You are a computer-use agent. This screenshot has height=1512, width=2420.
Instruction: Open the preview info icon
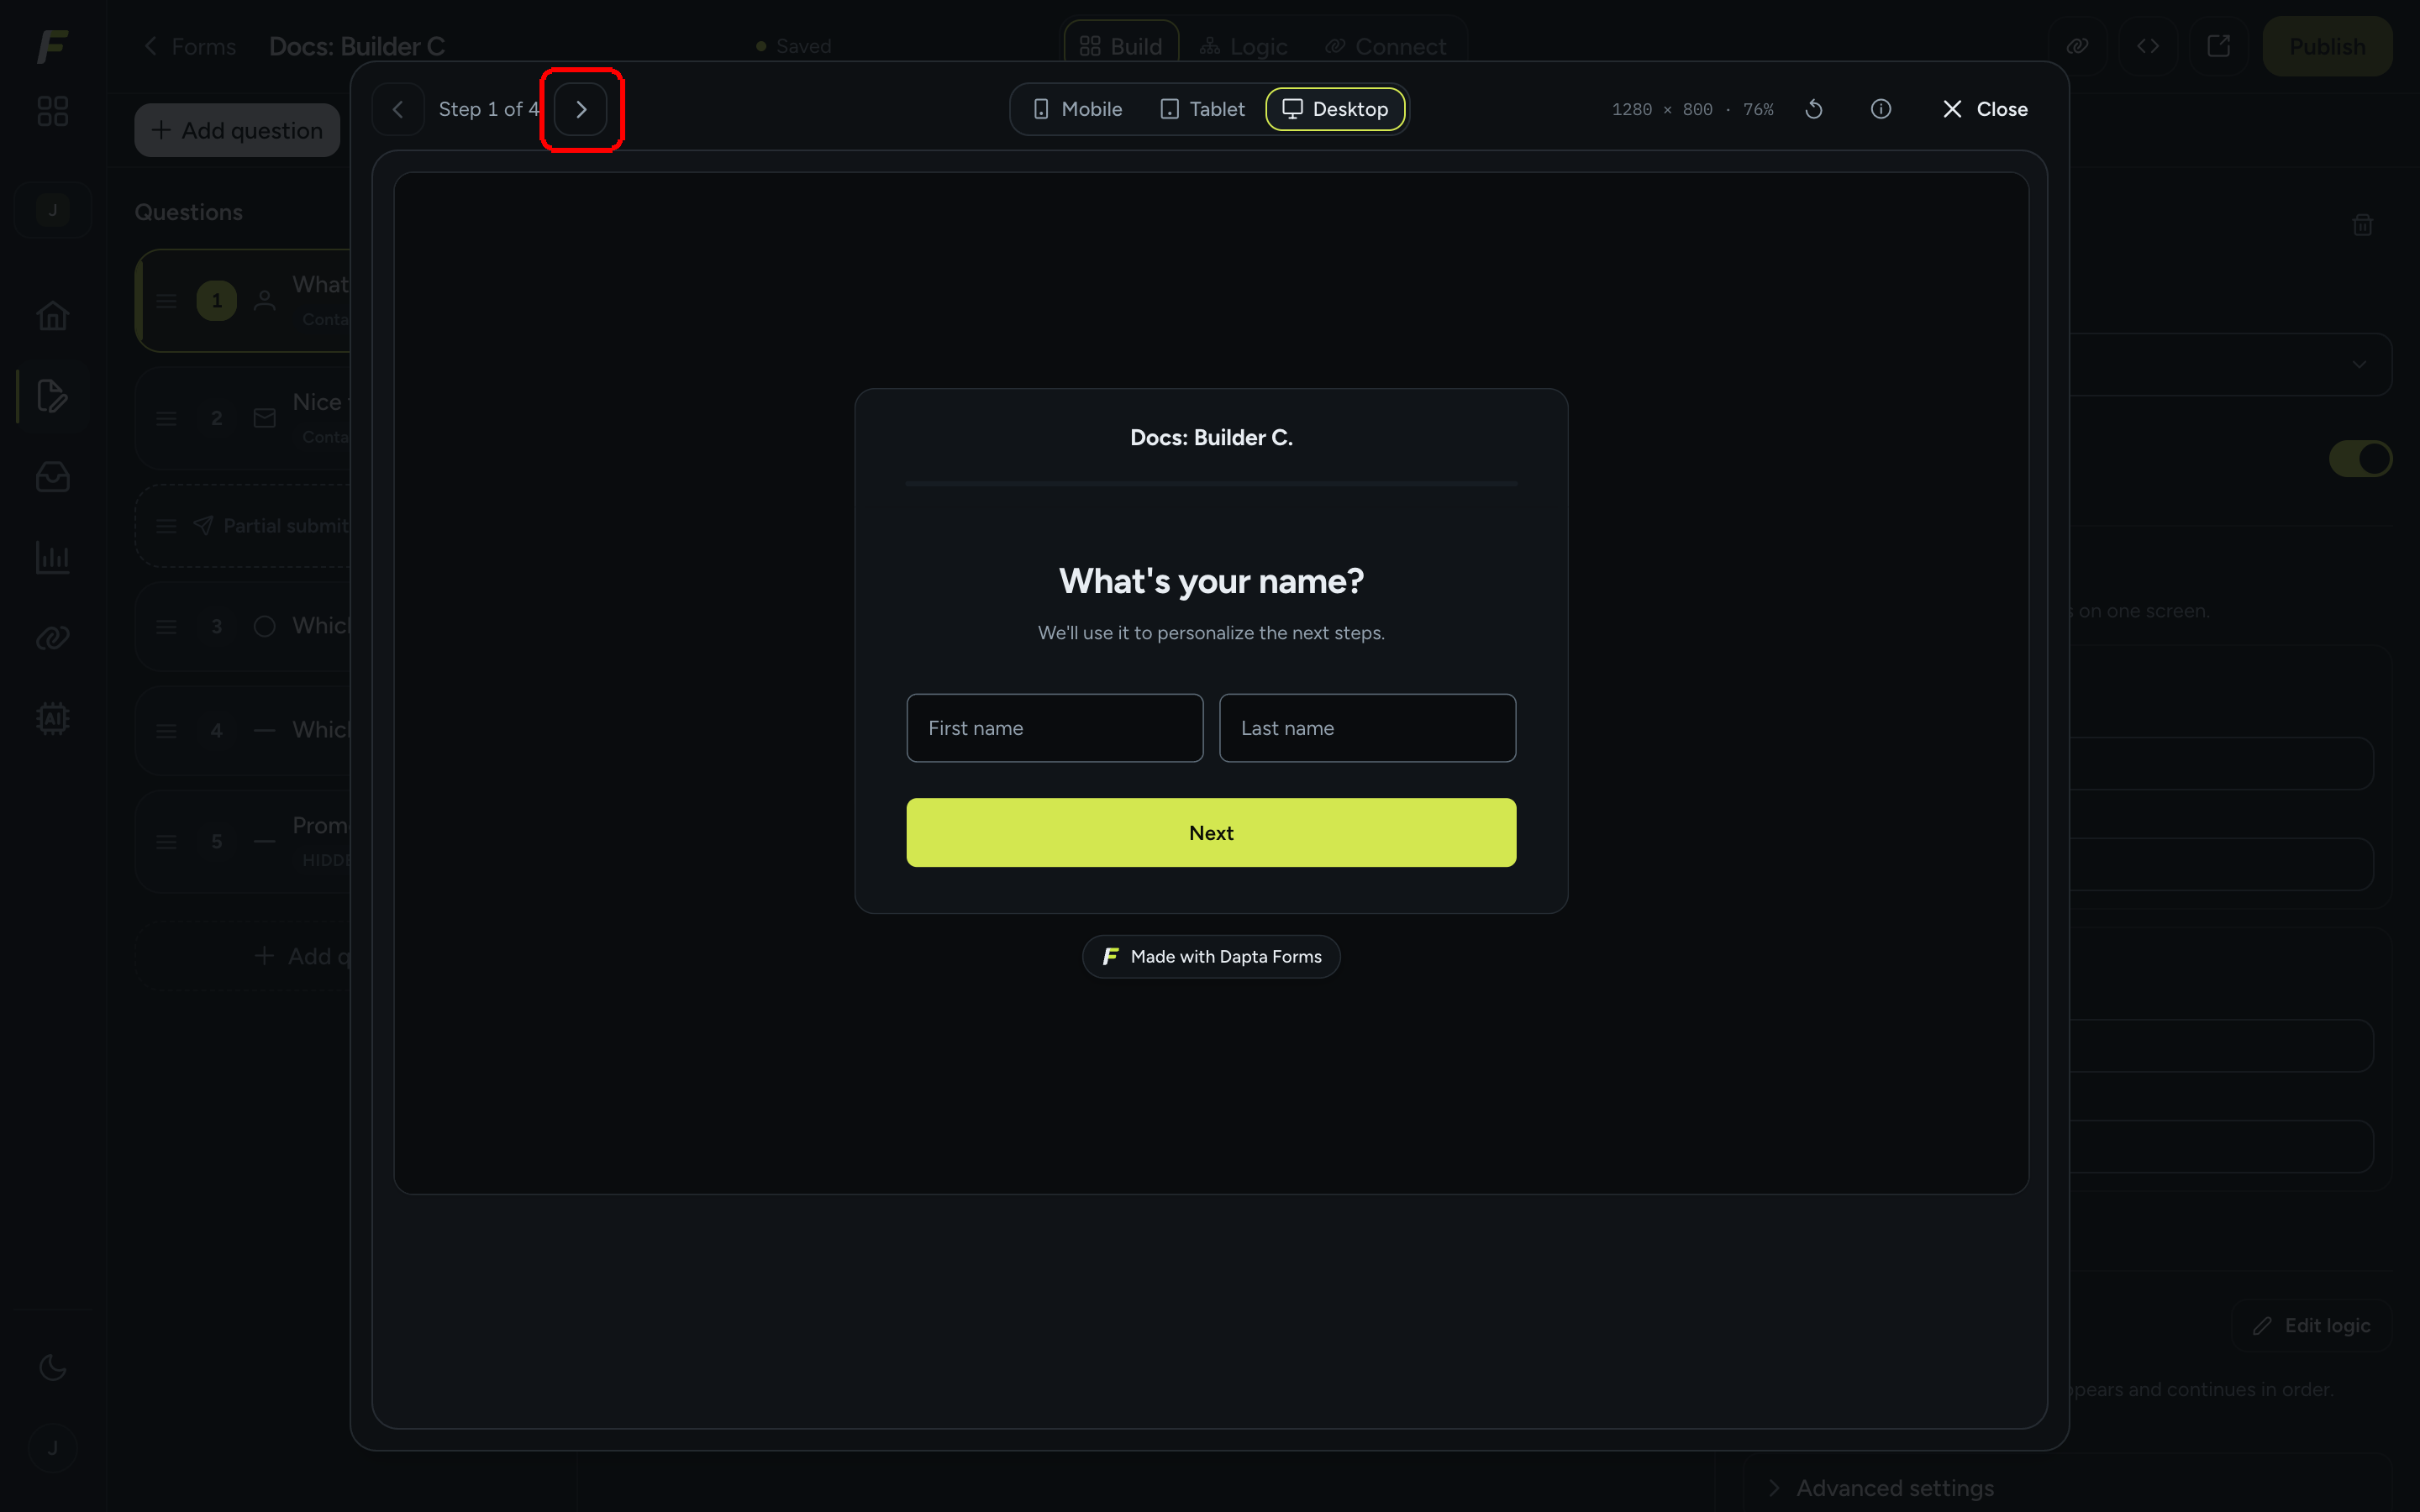pyautogui.click(x=1881, y=109)
